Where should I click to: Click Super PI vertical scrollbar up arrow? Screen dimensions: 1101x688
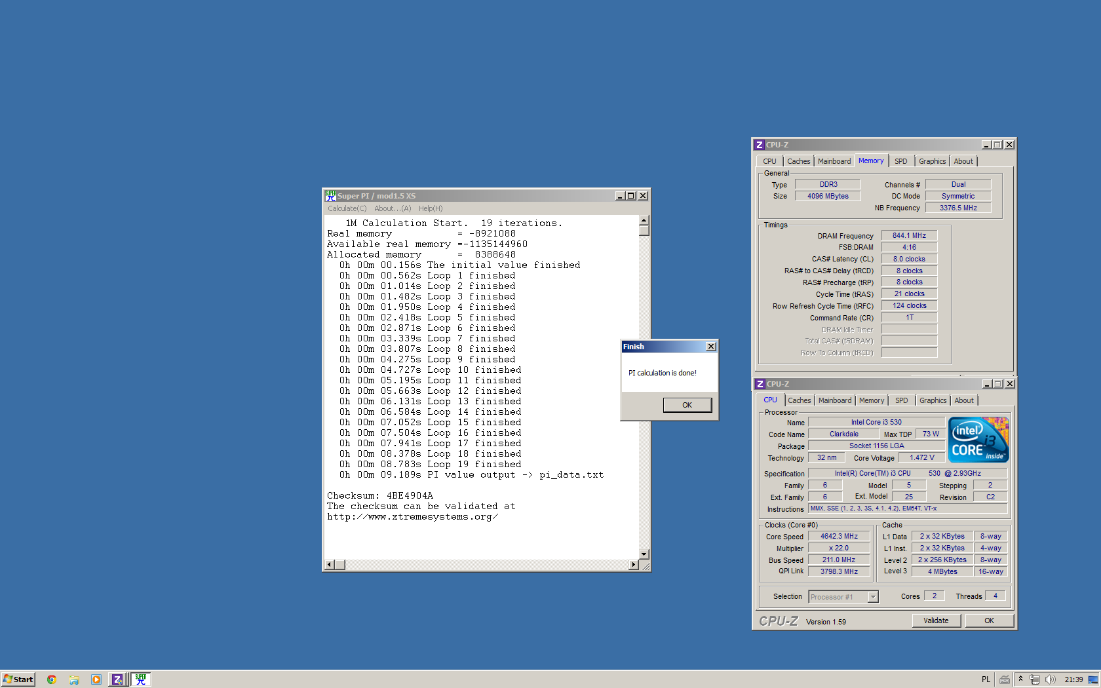click(x=644, y=221)
